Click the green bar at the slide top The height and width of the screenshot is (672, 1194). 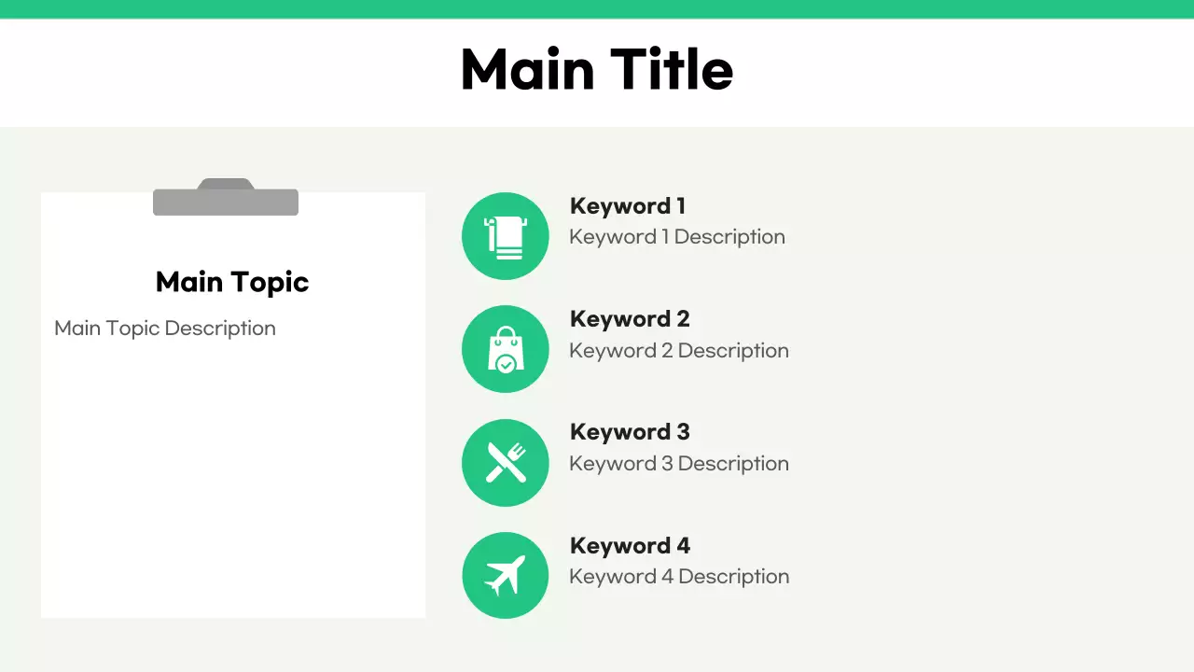coord(597,8)
